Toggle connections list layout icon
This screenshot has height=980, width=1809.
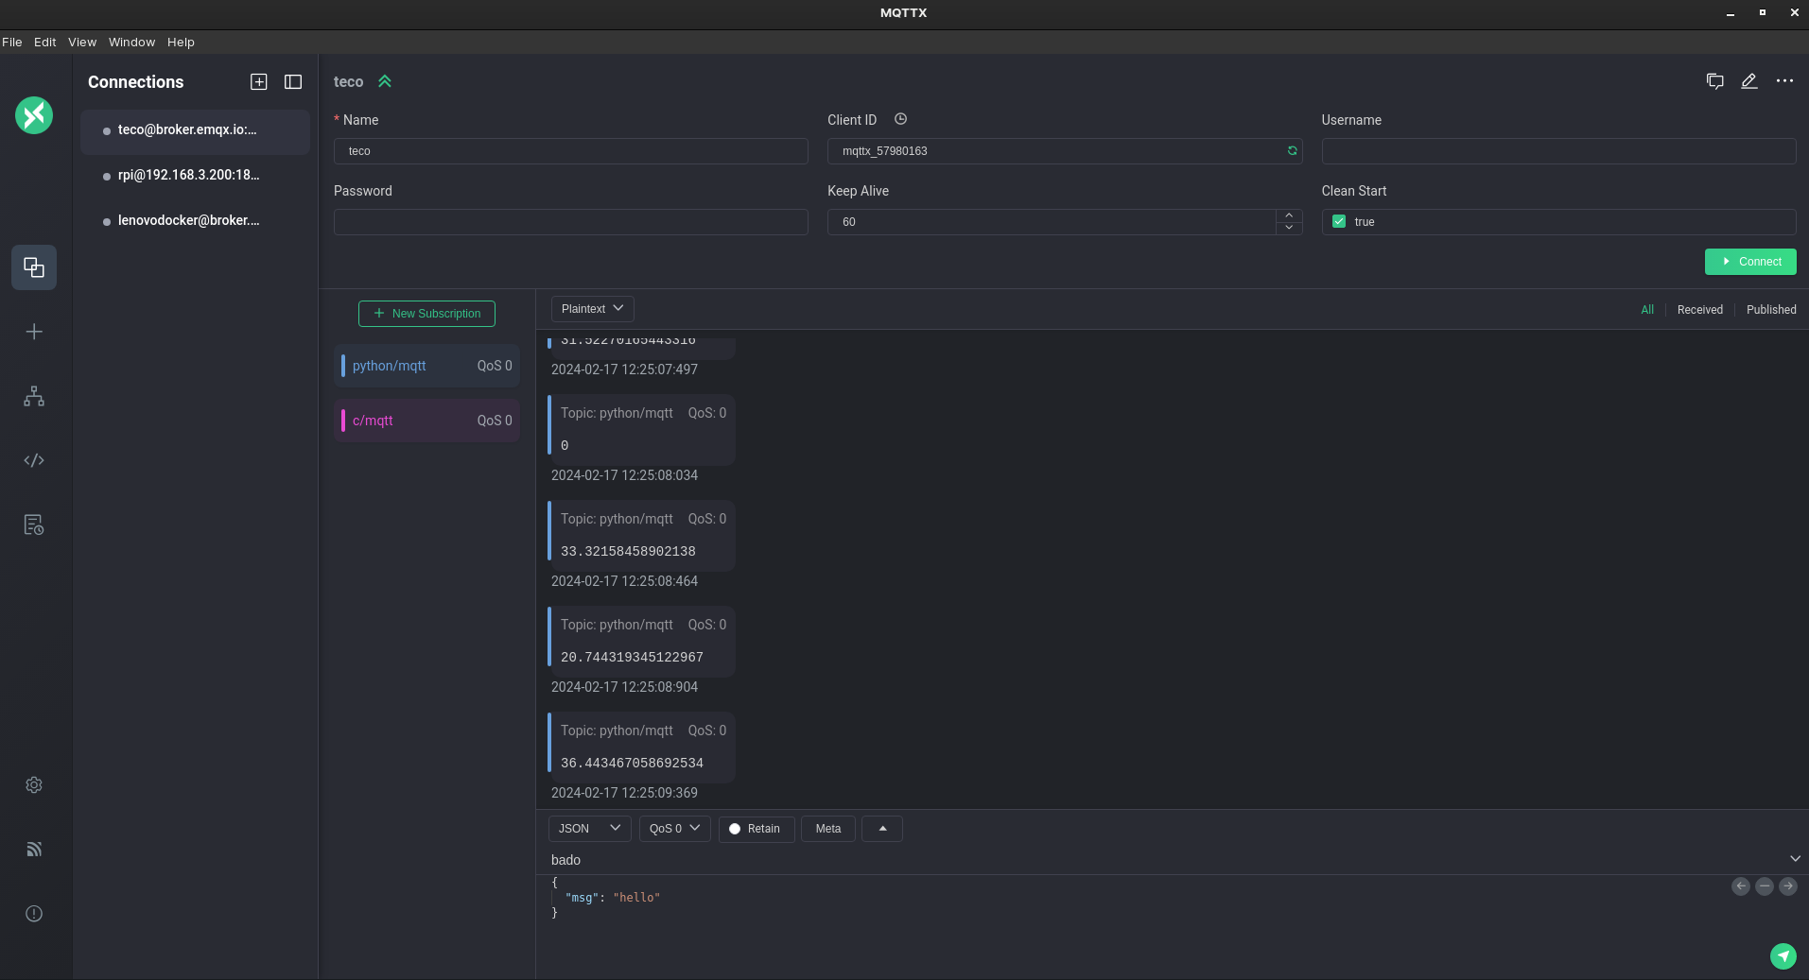coord(293,82)
